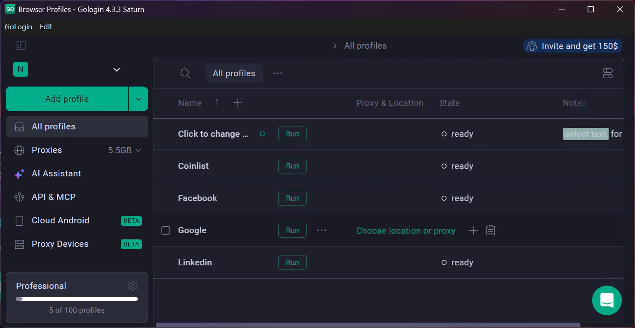The image size is (635, 328).
Task: Add a column with the plus icon
Action: [238, 103]
